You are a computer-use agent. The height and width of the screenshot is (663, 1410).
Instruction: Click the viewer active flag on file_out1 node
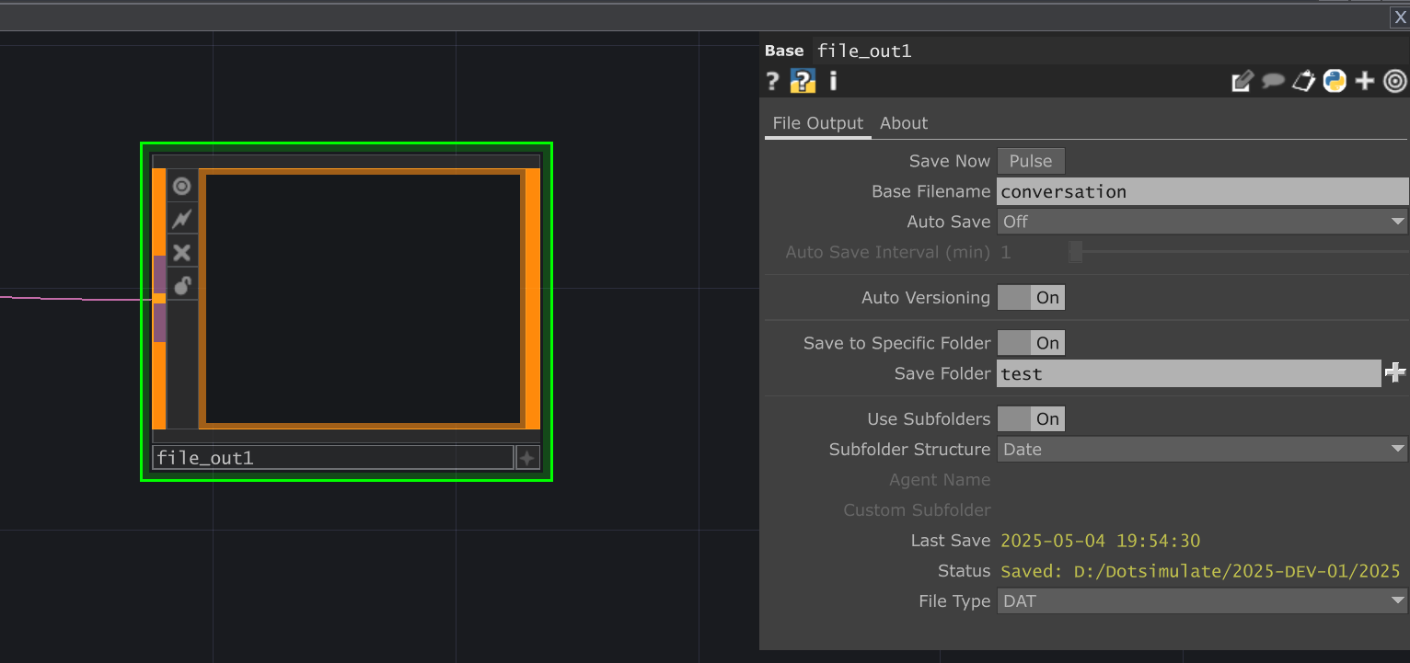(x=181, y=186)
